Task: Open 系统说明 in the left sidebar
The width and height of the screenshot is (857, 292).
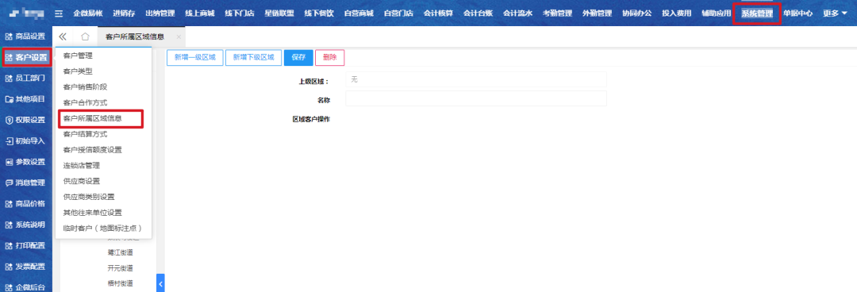Action: click(x=25, y=225)
